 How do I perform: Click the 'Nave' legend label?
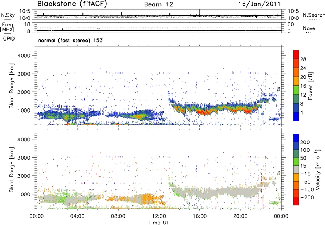(309, 28)
